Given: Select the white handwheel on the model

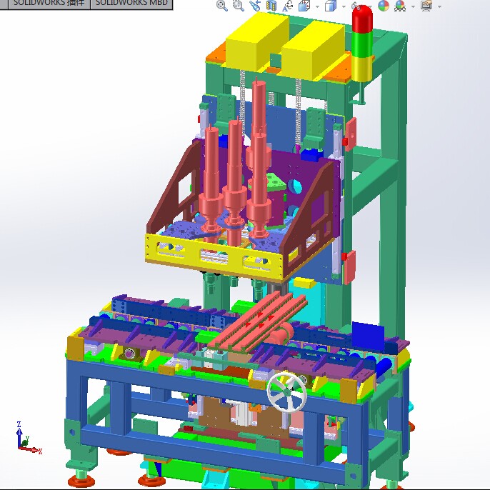Looking at the screenshot, I should (x=286, y=392).
